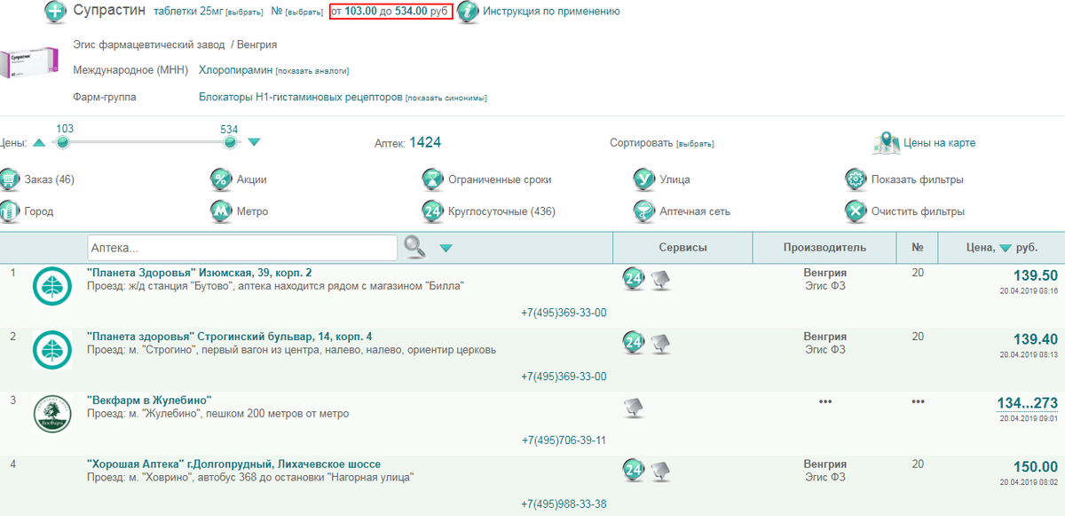Click the Метро filter icon
The height and width of the screenshot is (516, 1065).
point(221,211)
